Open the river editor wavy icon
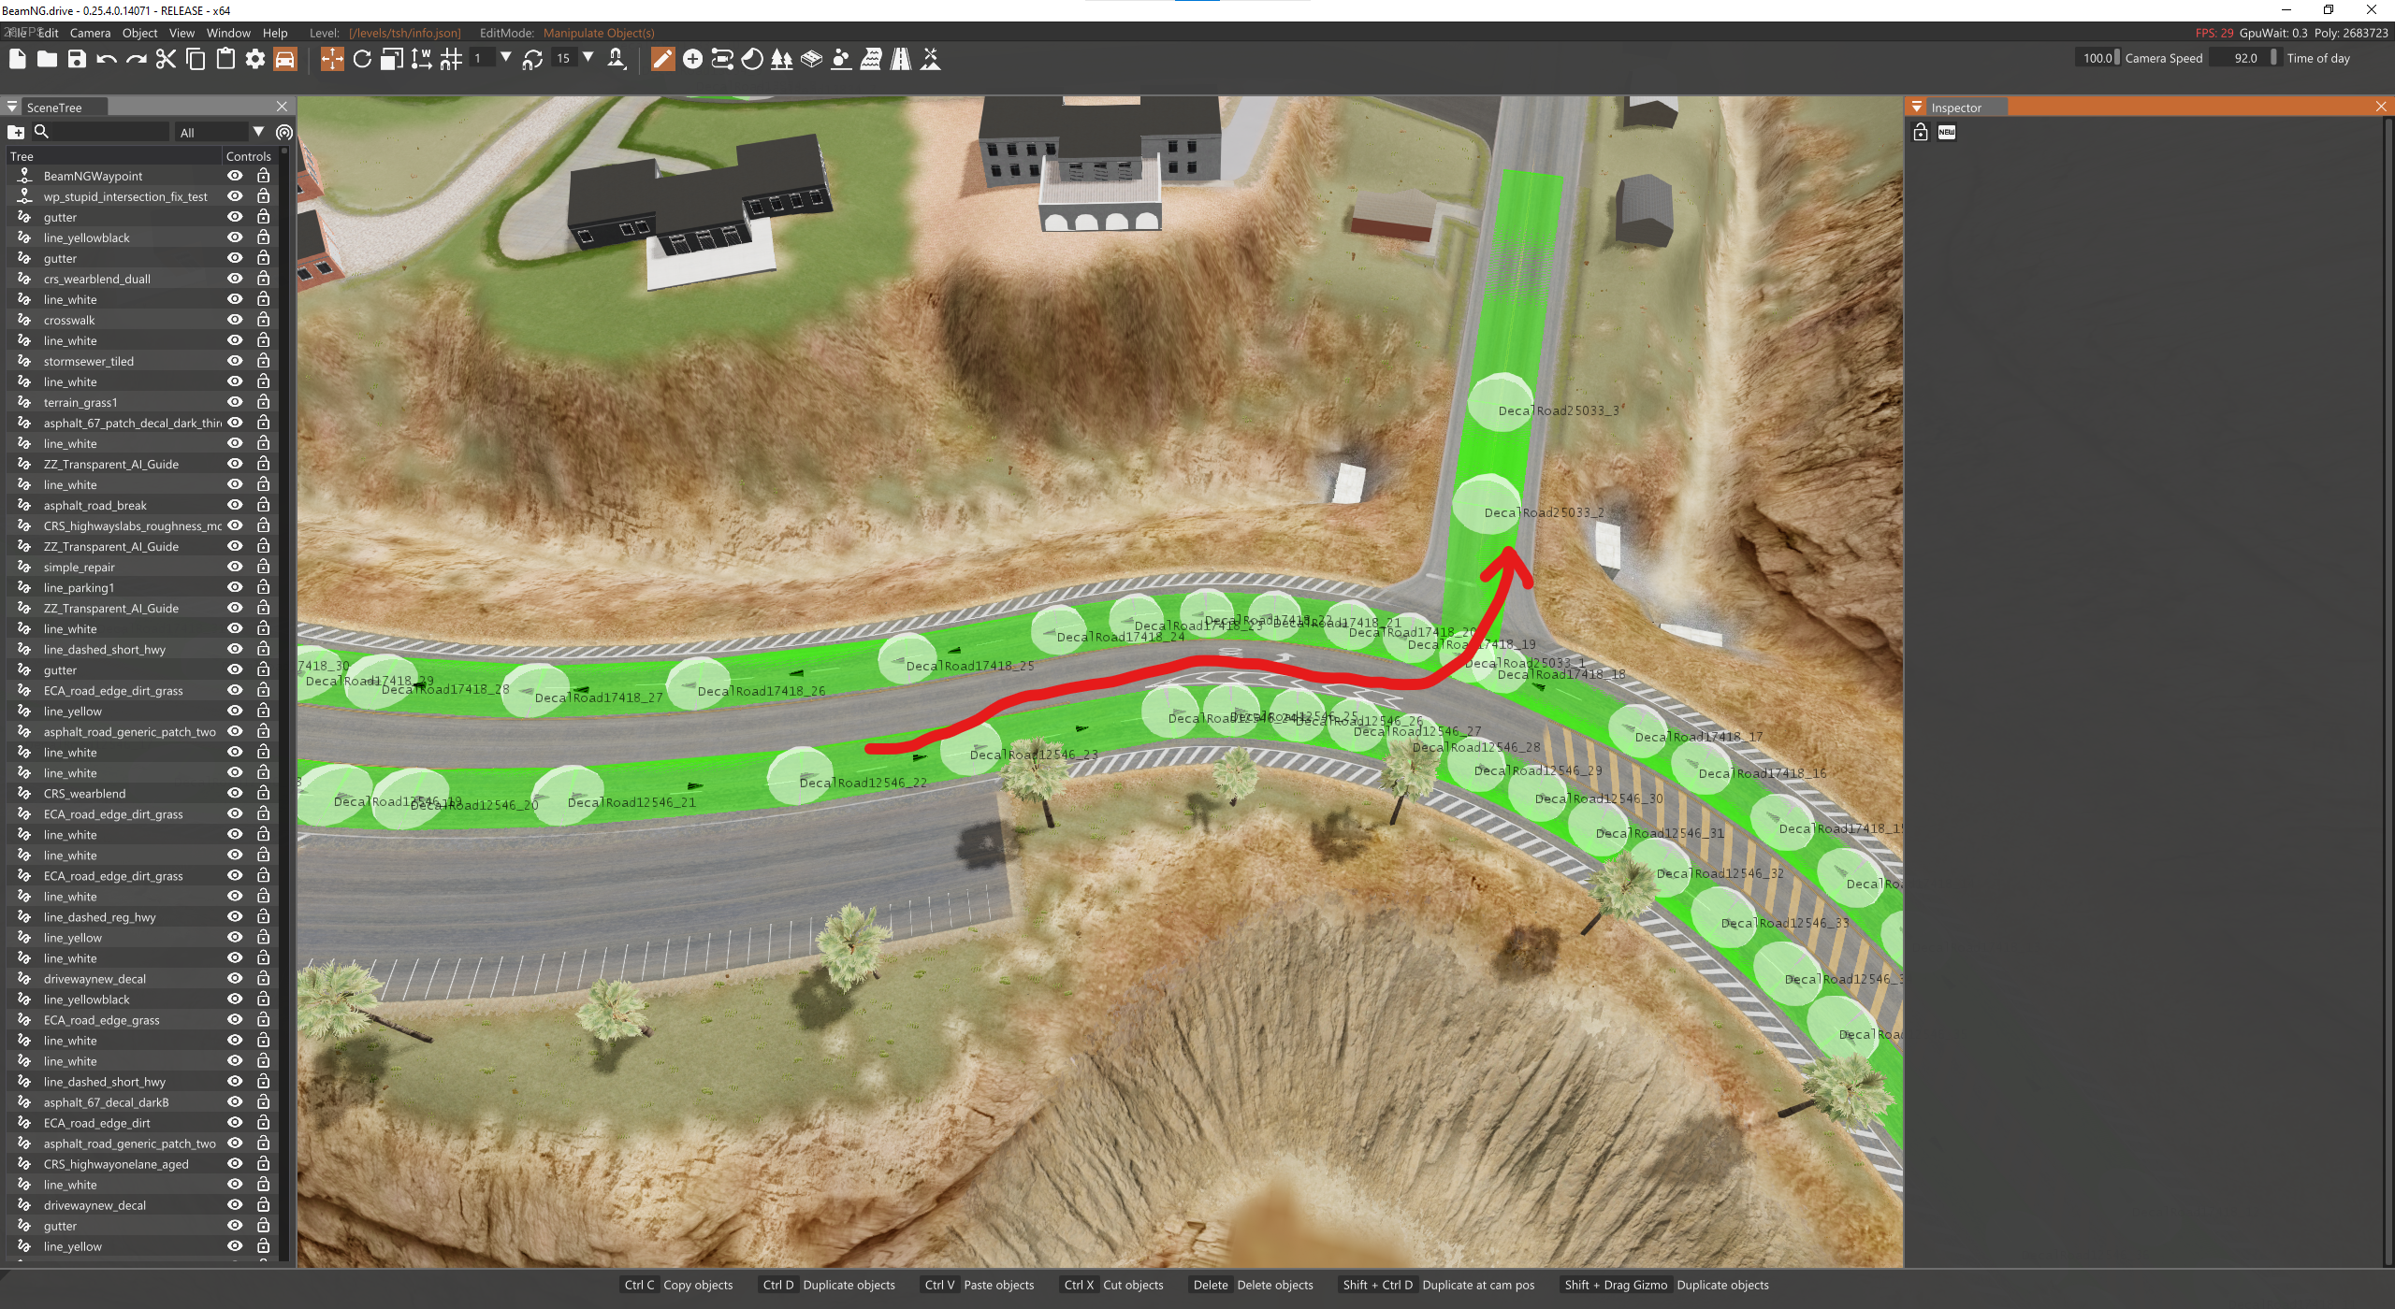The width and height of the screenshot is (2395, 1309). [870, 60]
